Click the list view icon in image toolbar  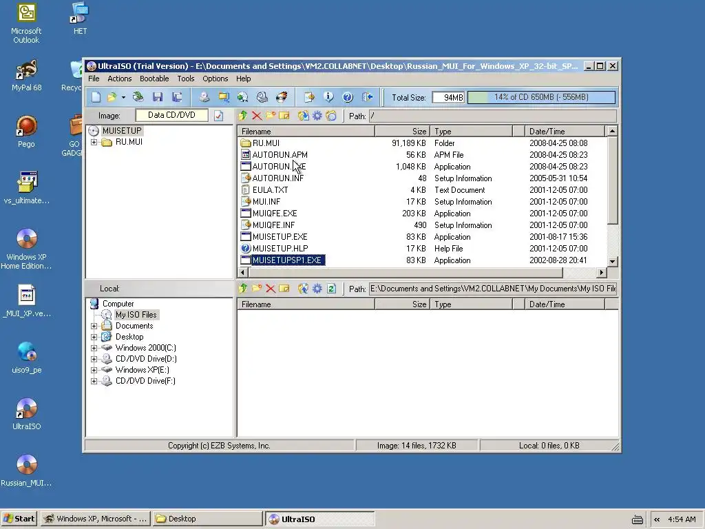pyautogui.click(x=331, y=116)
